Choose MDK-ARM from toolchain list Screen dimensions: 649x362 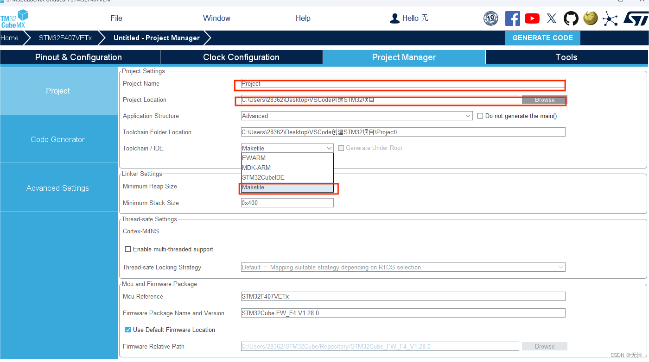click(287, 168)
